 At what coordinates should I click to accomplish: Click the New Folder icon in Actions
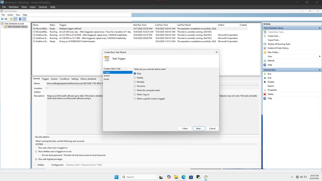(x=265, y=52)
